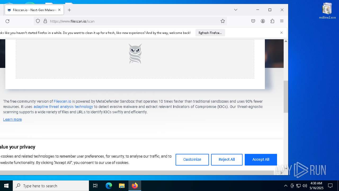The width and height of the screenshot is (339, 191).
Task: Click Customize cookie settings button
Action: (192, 159)
